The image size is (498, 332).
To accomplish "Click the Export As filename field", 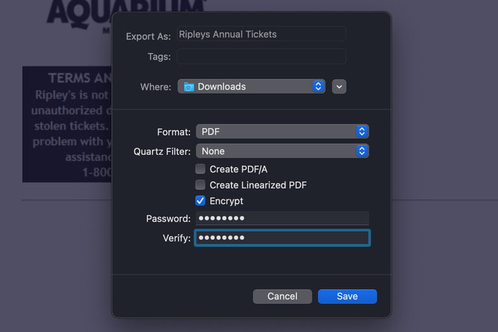I will pyautogui.click(x=261, y=34).
